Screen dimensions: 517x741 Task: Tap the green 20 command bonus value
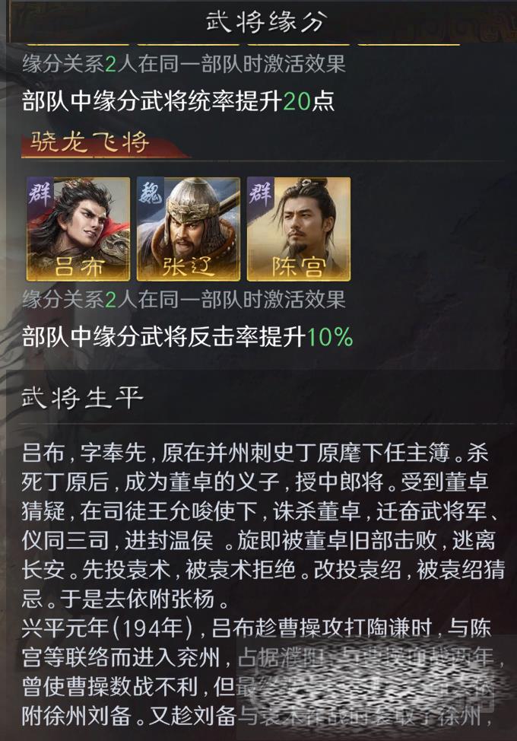click(x=297, y=101)
